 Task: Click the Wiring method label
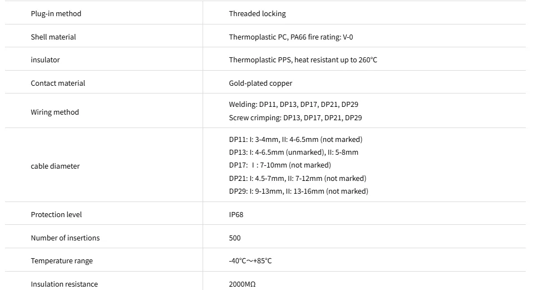coord(55,112)
